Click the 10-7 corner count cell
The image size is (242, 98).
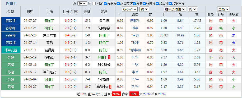[x=87, y=87]
